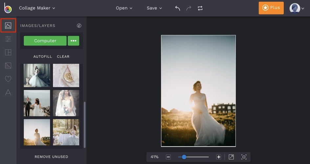Expand the Collage Maker dropdown
The height and width of the screenshot is (164, 310).
point(37,8)
